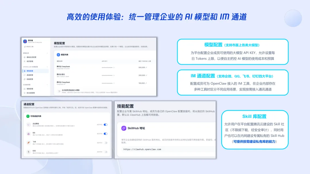Enable the 钉钉 member-visible toggle
310x174 pixels.
[x=106, y=152]
